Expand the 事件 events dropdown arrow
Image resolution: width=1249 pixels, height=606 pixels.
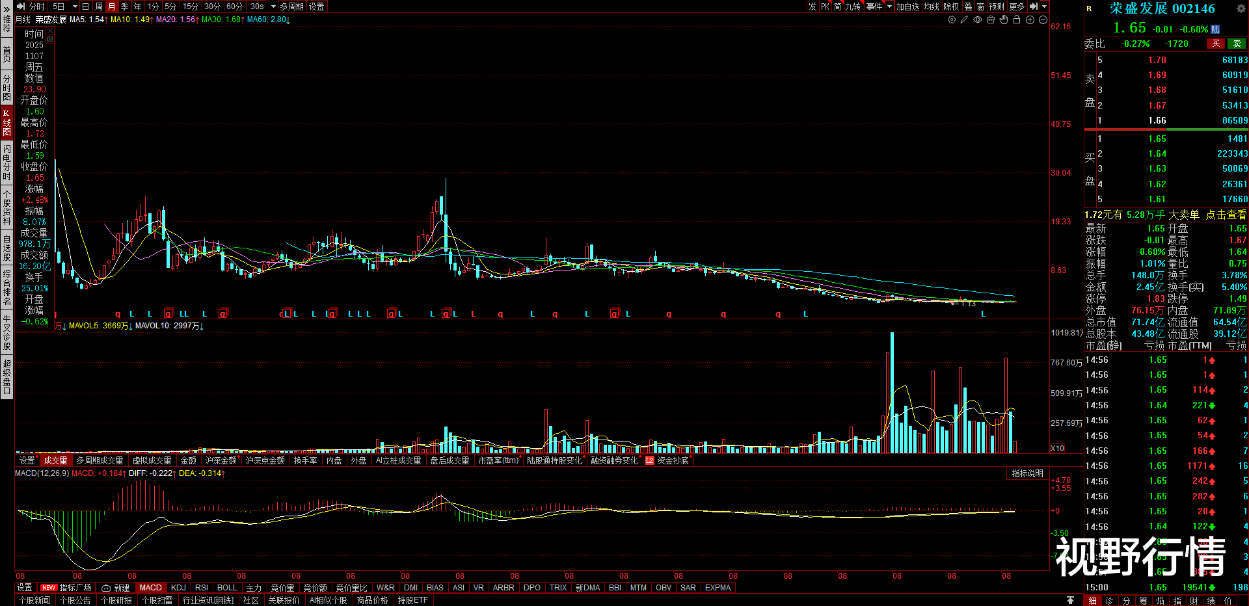click(x=889, y=7)
